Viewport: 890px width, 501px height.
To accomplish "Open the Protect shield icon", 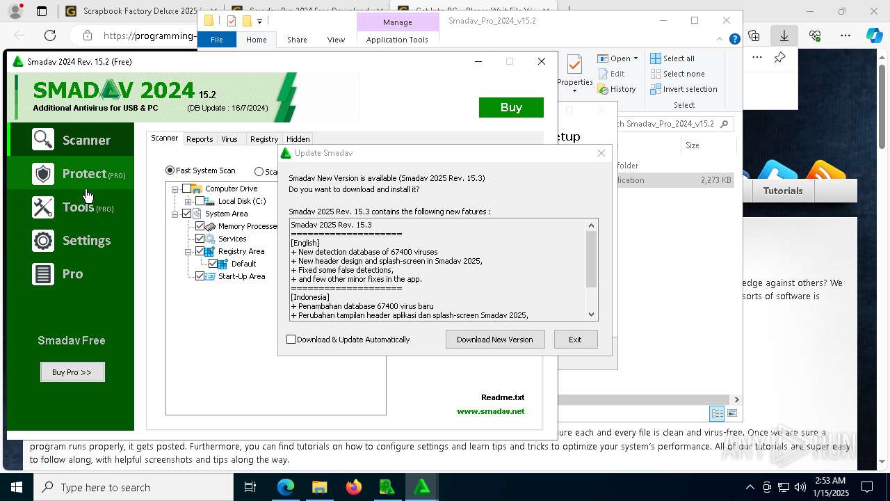I will point(43,173).
